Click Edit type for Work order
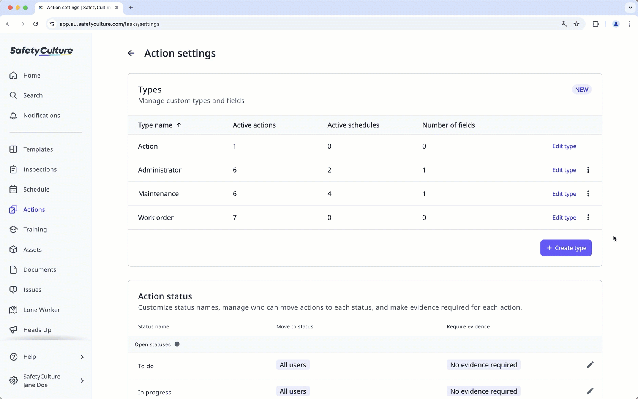Image resolution: width=638 pixels, height=399 pixels. [x=564, y=217]
